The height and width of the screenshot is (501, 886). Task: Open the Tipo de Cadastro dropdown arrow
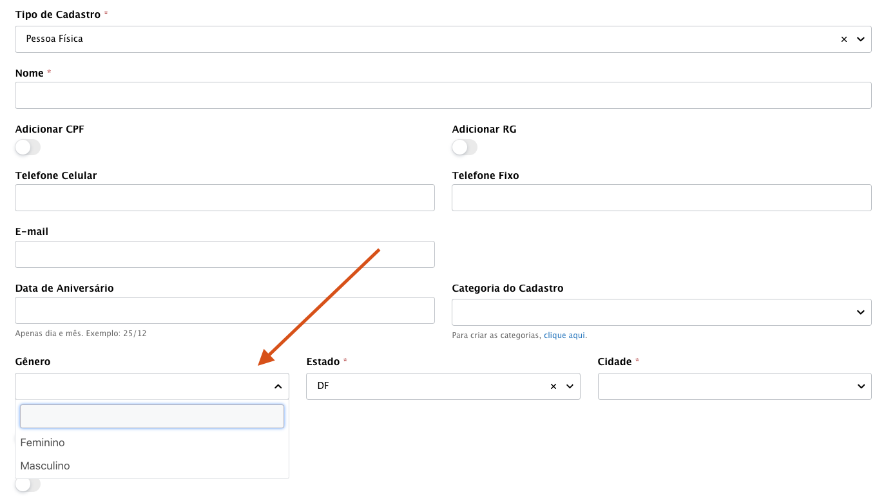pyautogui.click(x=860, y=39)
